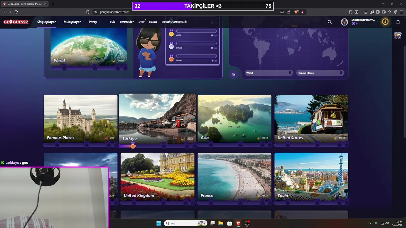Open the Asia map card
This screenshot has height=228, width=406.
pos(234,119)
